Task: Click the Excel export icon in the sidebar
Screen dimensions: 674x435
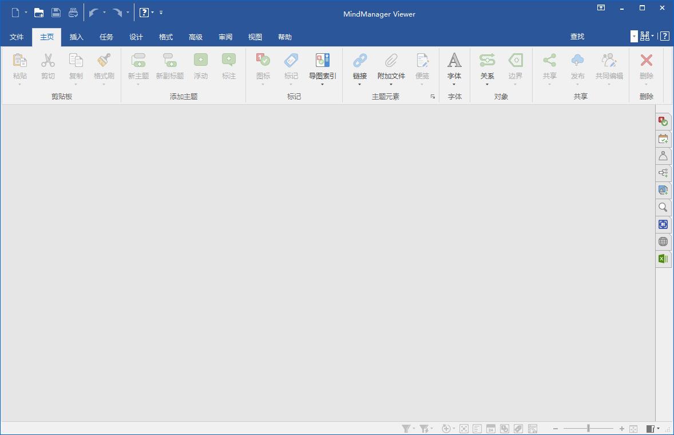Action: click(x=663, y=259)
